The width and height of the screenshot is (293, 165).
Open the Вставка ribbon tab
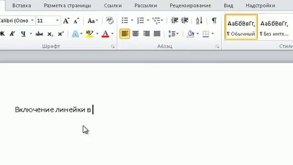(x=22, y=5)
